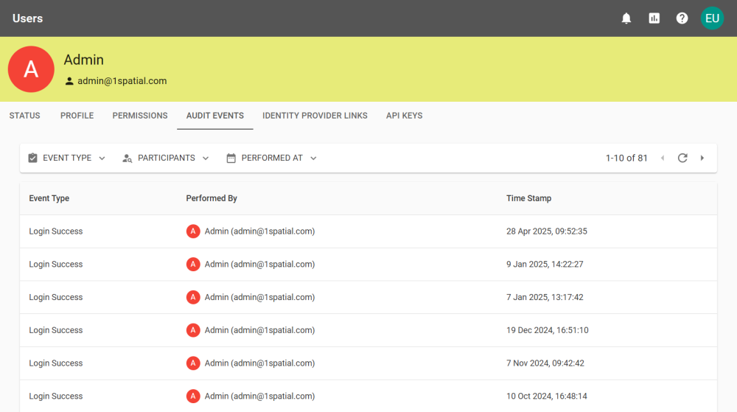The height and width of the screenshot is (412, 737).
Task: Select the Permissions tab
Action: point(140,116)
